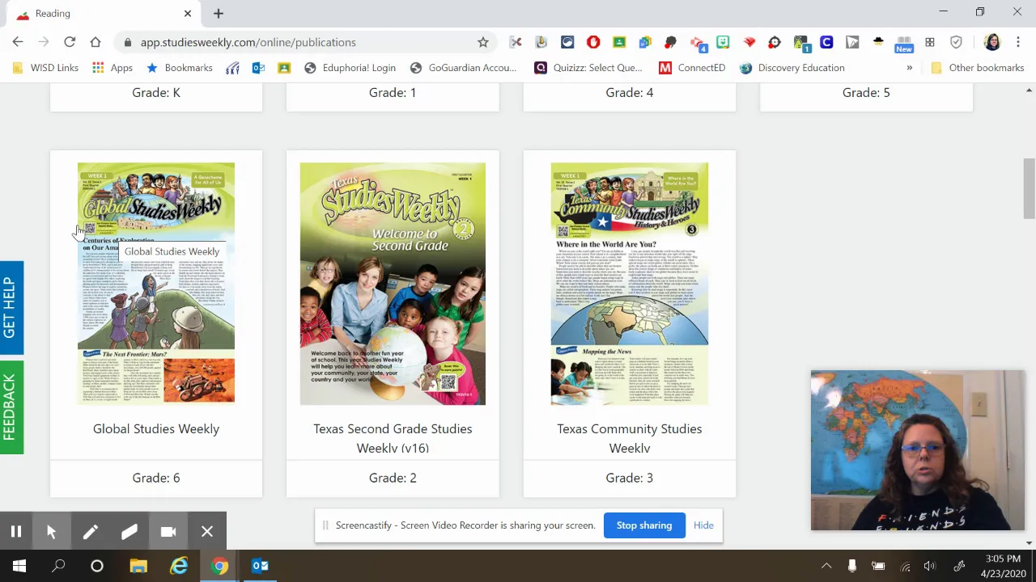The height and width of the screenshot is (582, 1036).
Task: Go back to previous page
Action: tap(18, 42)
